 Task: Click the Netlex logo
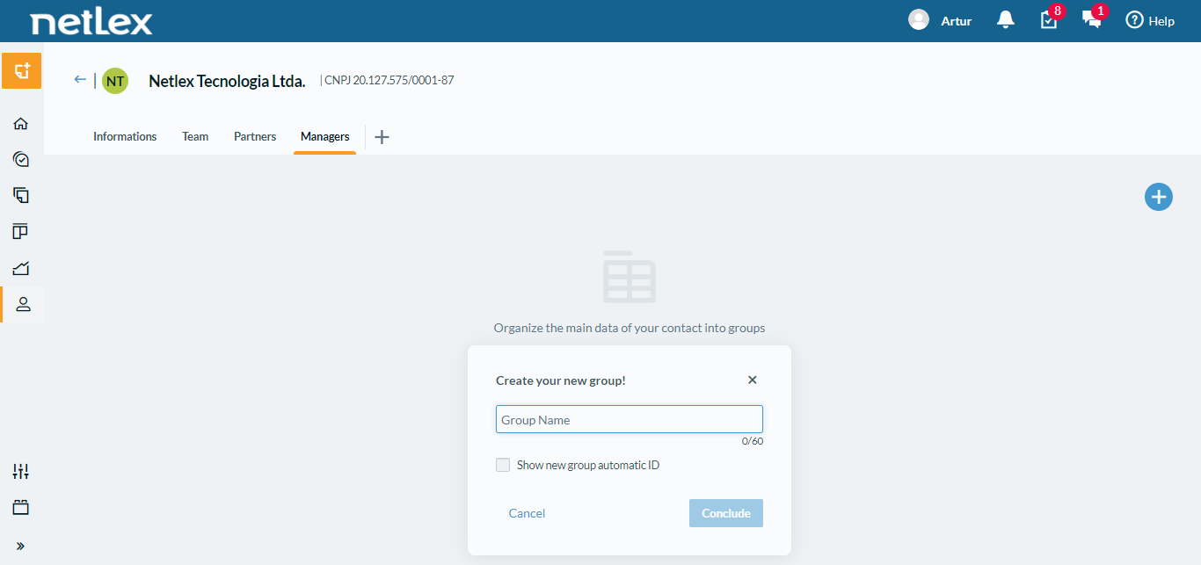point(91,22)
